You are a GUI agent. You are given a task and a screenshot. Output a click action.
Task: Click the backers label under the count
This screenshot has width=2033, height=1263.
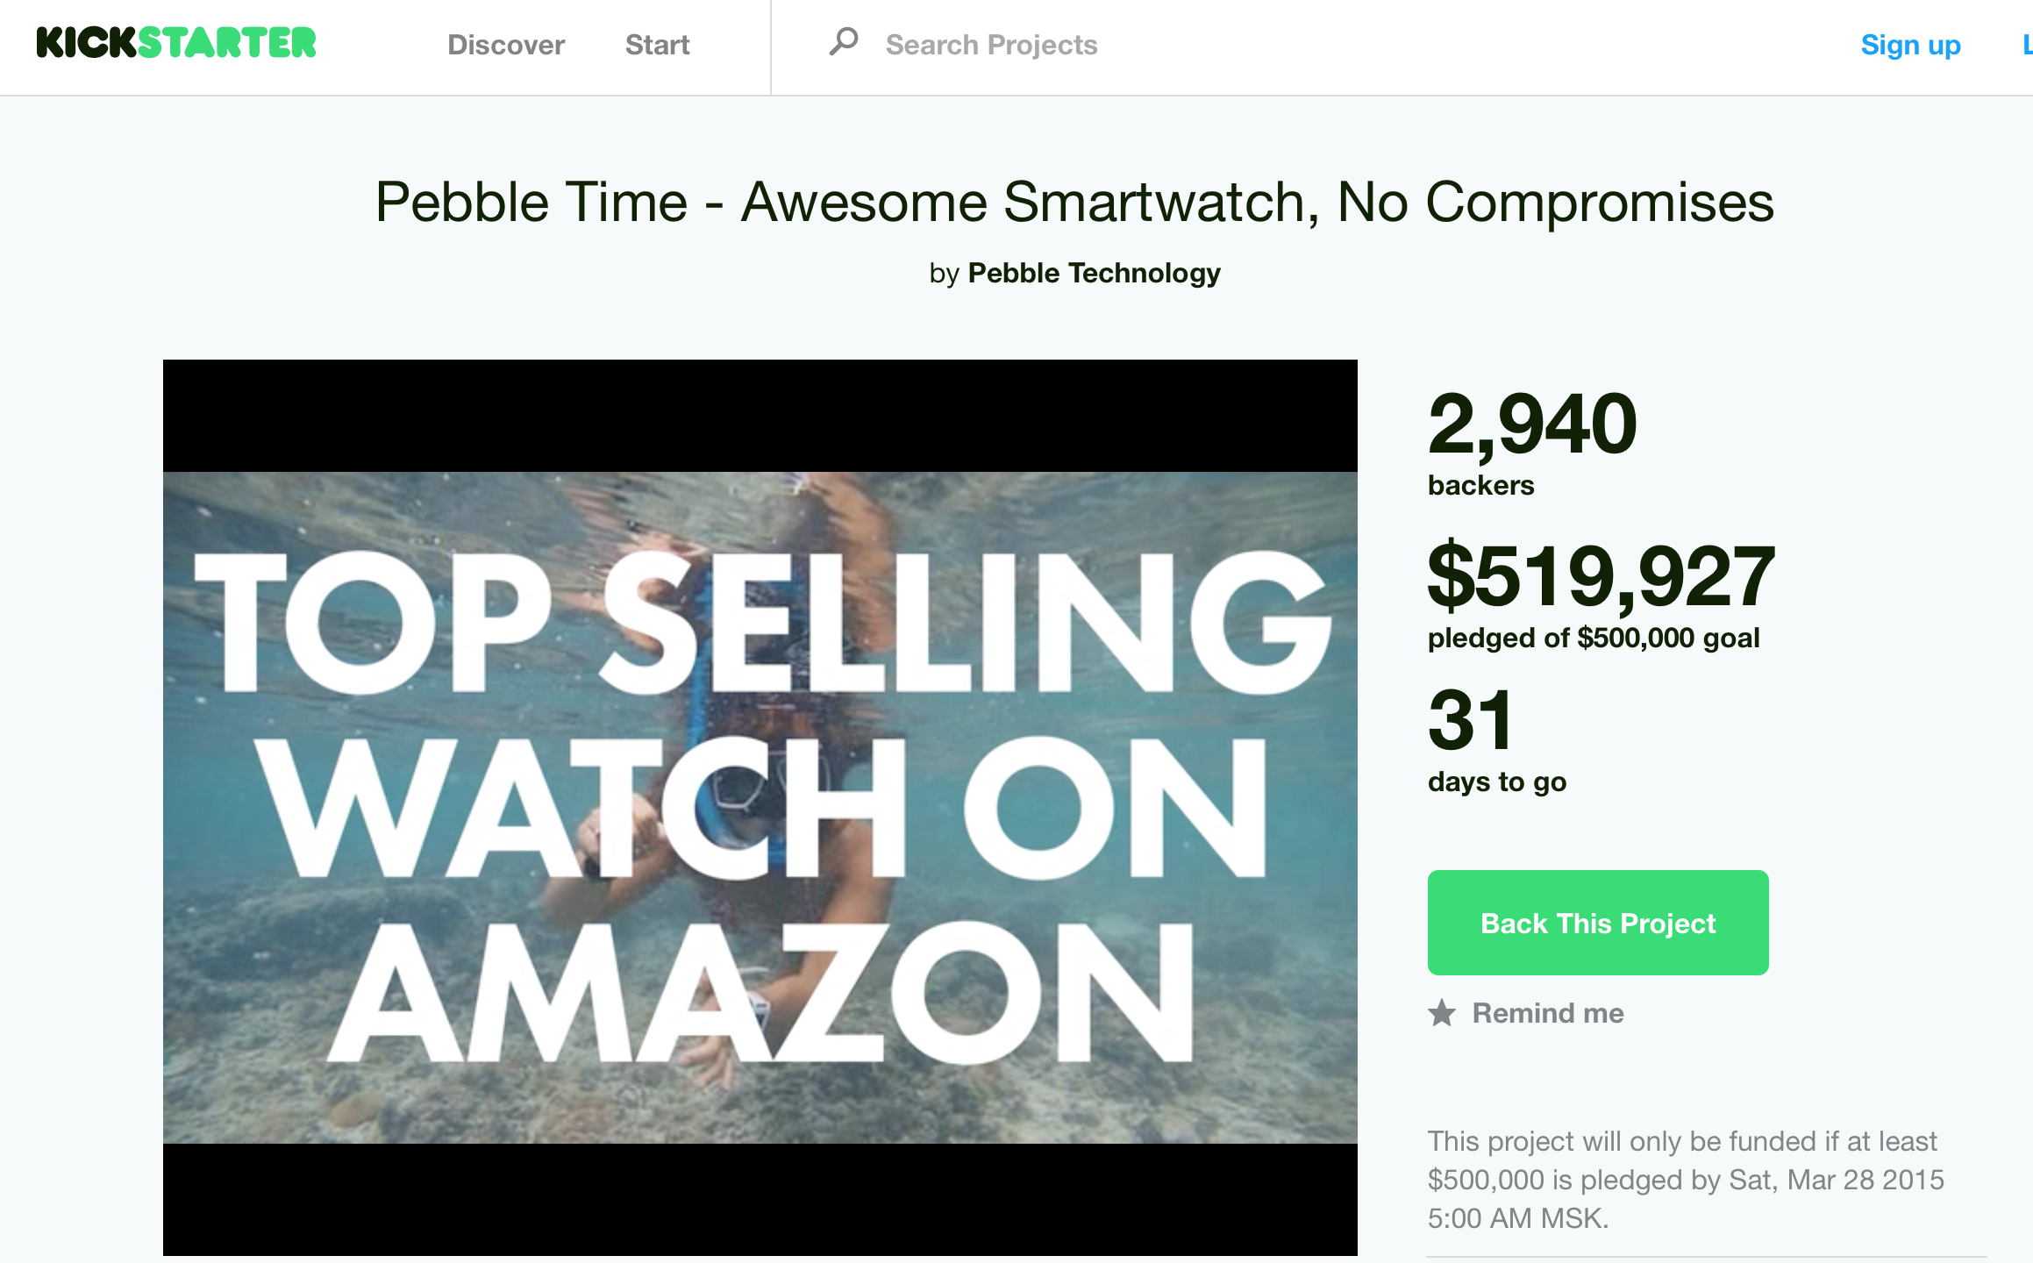tap(1481, 485)
